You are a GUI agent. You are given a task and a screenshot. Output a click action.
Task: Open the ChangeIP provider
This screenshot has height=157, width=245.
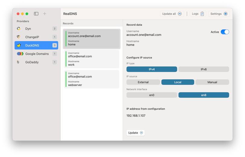click(x=37, y=37)
